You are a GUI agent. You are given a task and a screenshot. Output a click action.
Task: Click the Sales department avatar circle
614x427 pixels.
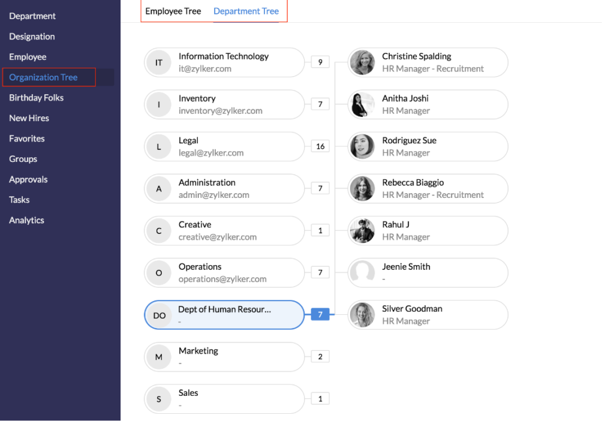pyautogui.click(x=159, y=398)
